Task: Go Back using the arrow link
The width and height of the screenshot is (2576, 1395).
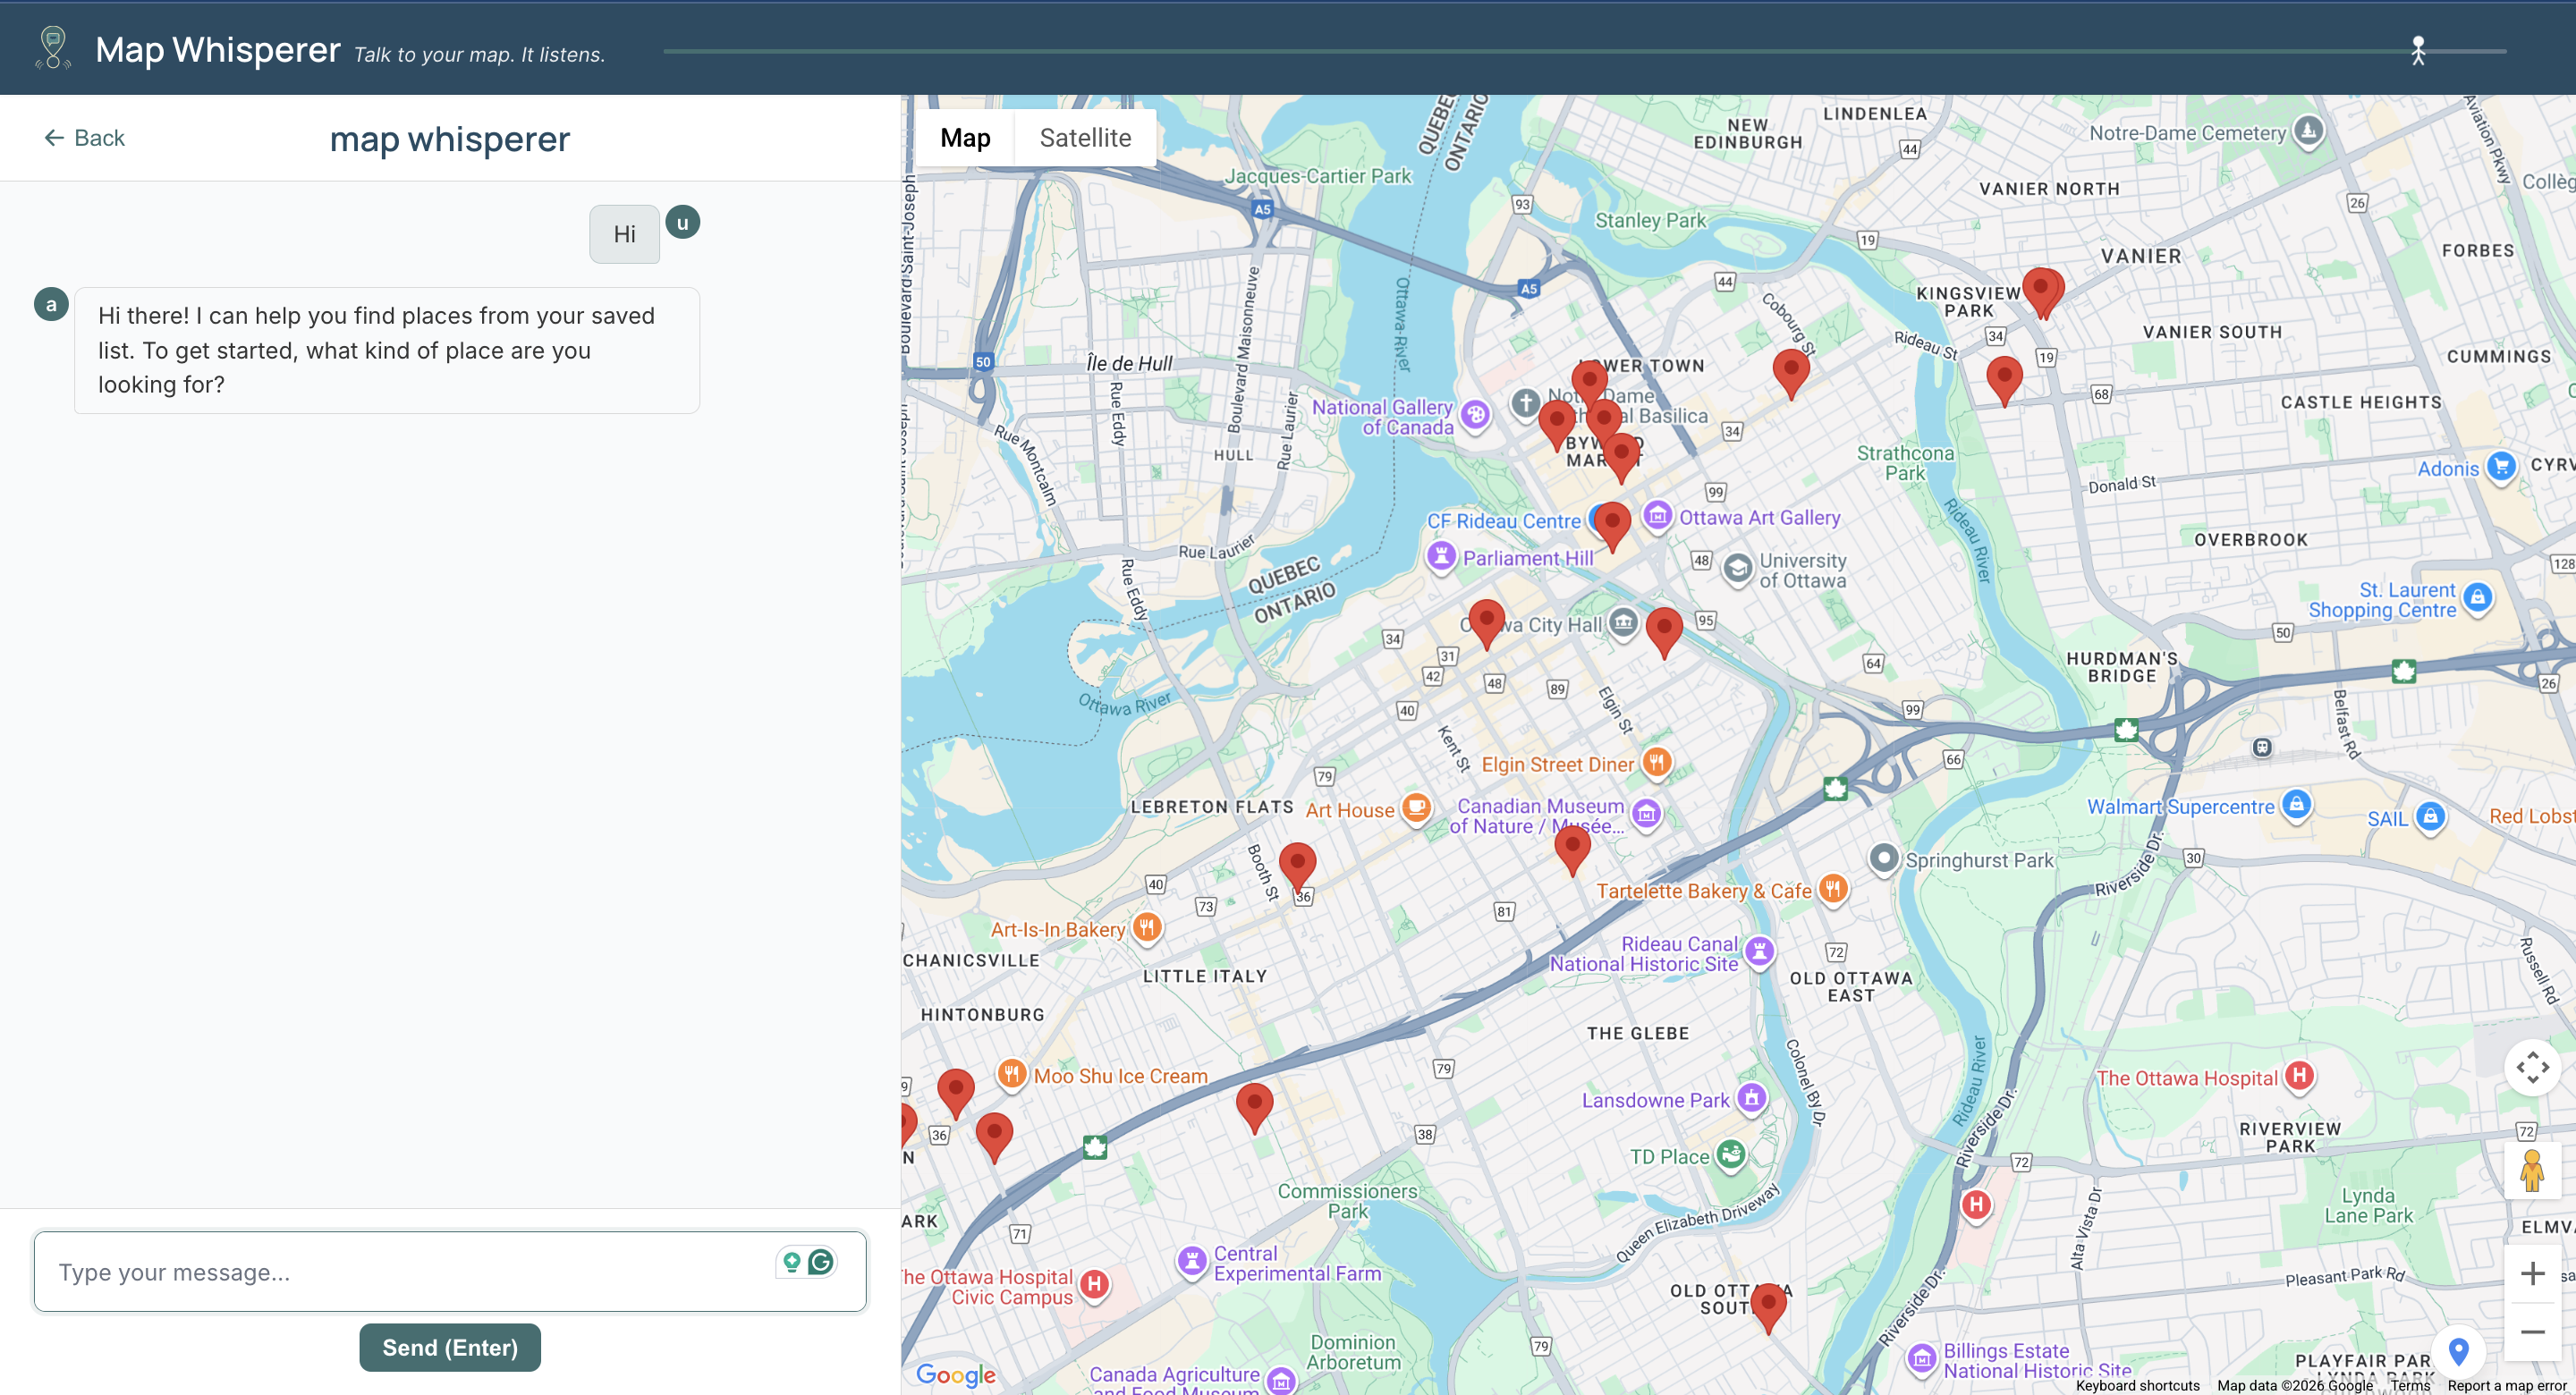Action: point(84,138)
